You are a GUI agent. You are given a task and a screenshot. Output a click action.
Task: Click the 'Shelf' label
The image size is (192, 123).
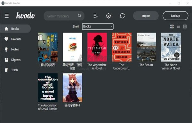click(x=76, y=26)
